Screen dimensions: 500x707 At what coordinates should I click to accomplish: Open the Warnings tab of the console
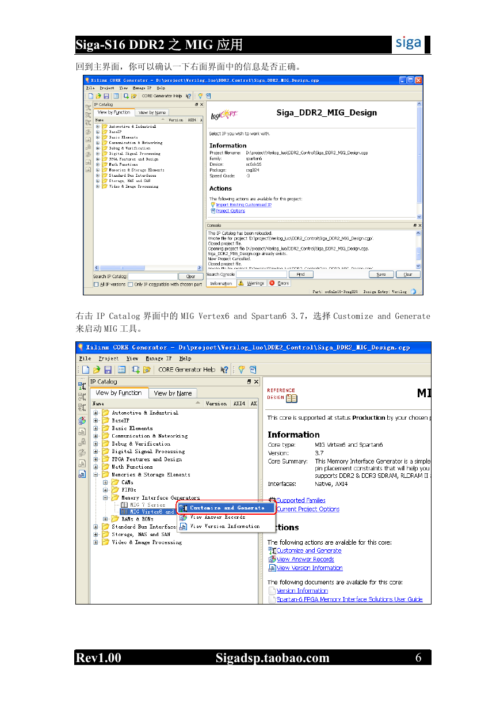tap(251, 283)
